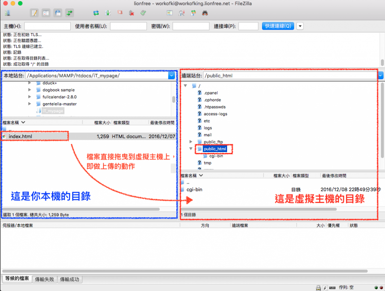Click the red activity LED

[x=381, y=287]
